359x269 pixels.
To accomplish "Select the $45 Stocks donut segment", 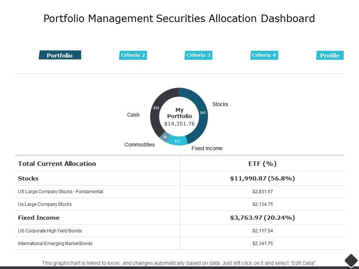I will (202, 113).
